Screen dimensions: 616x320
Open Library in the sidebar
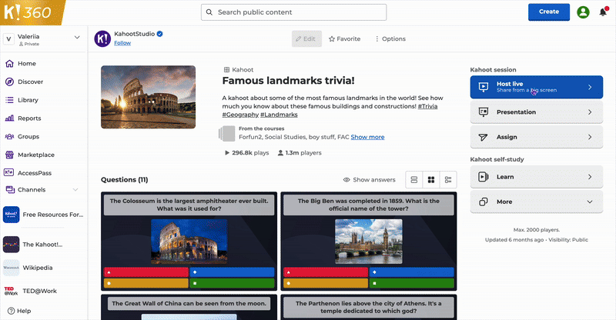tap(28, 100)
